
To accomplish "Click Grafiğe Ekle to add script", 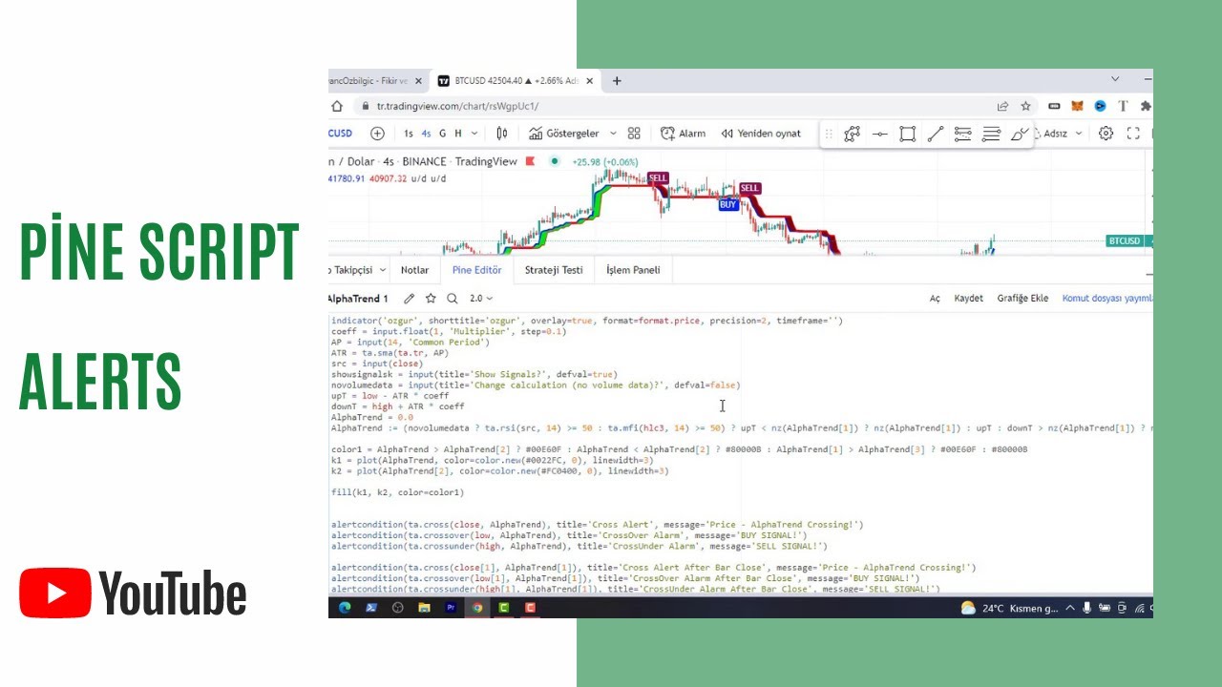I will click(1022, 299).
